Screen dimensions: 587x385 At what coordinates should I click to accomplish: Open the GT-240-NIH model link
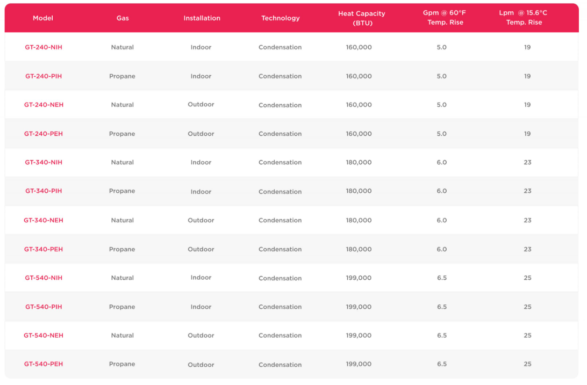44,47
